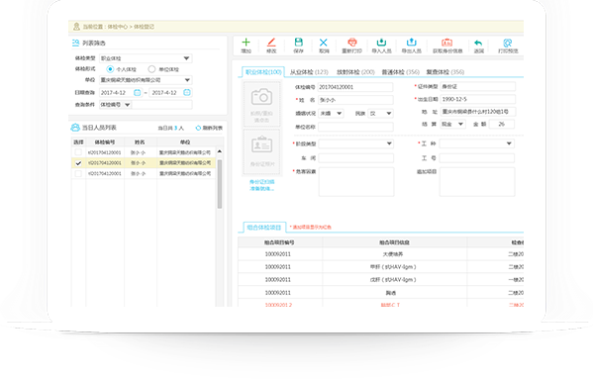Select the 组合体检项目 tab
This screenshot has width=593, height=379.
[x=264, y=227]
